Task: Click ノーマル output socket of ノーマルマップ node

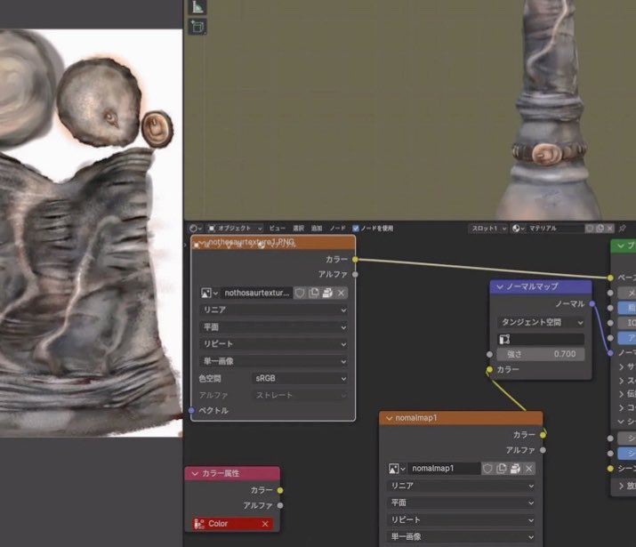Action: (592, 303)
